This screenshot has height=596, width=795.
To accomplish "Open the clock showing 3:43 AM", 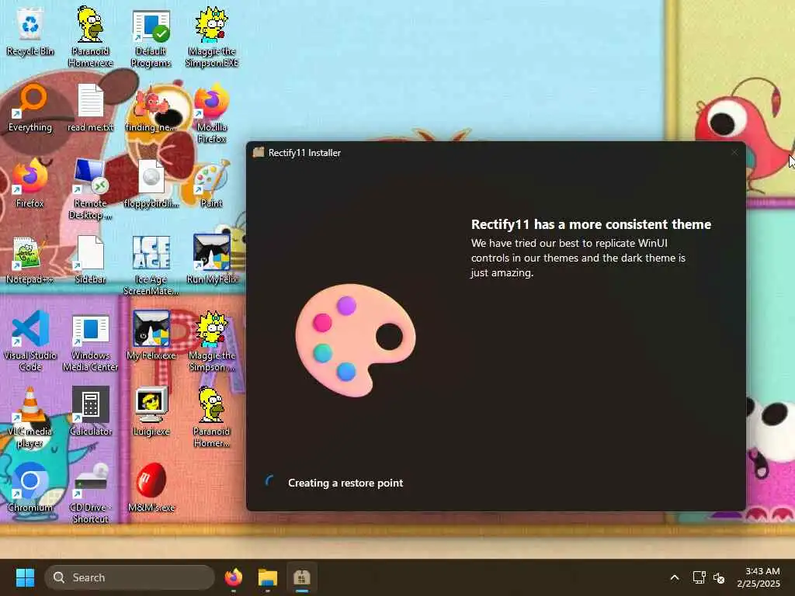I will pyautogui.click(x=758, y=577).
